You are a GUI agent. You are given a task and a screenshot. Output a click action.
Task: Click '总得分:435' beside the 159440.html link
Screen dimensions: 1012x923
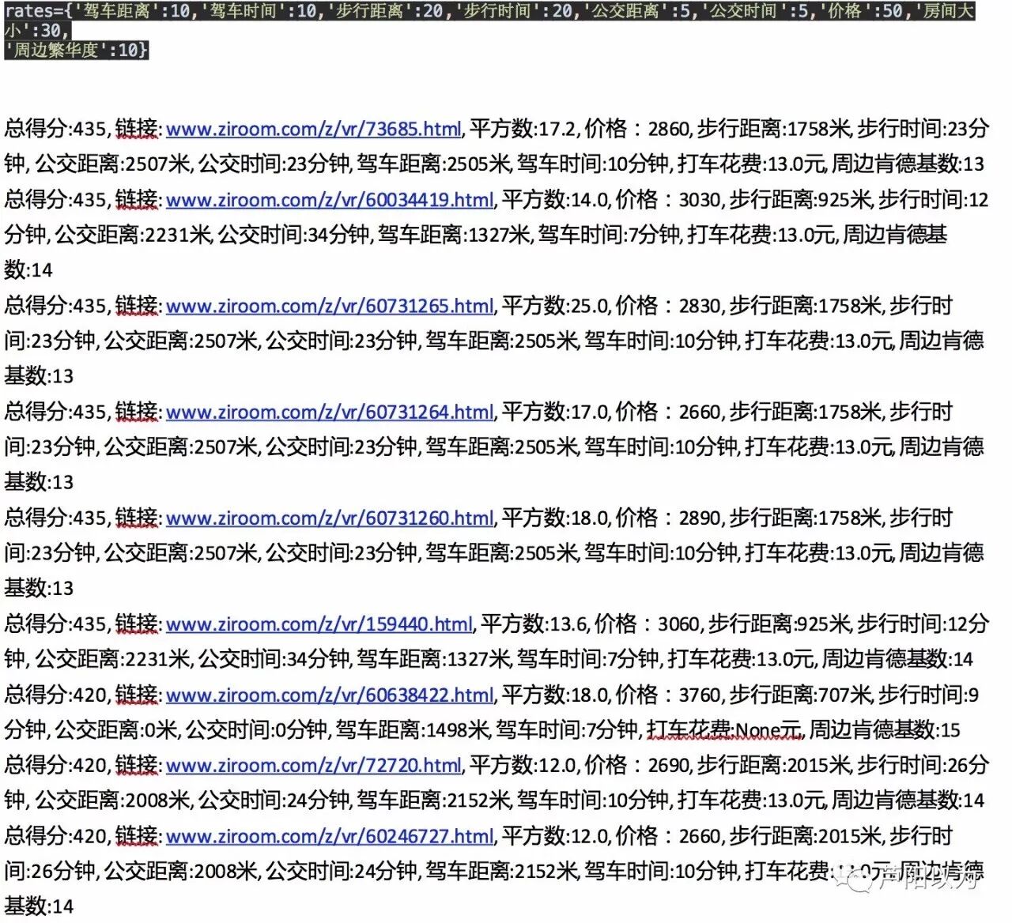point(55,624)
